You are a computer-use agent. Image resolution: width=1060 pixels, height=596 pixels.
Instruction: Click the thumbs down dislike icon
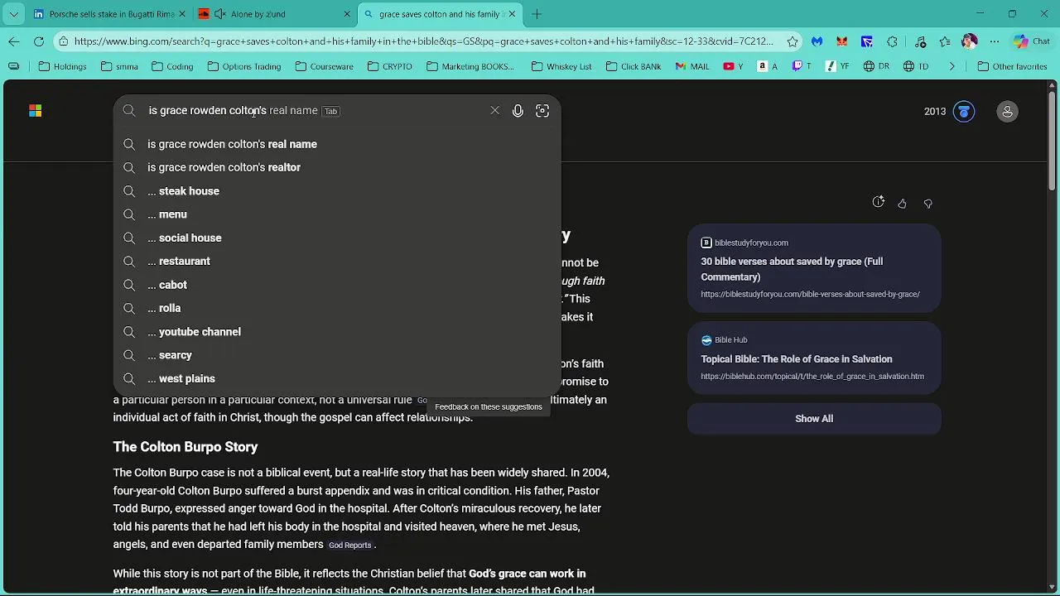[x=927, y=203]
